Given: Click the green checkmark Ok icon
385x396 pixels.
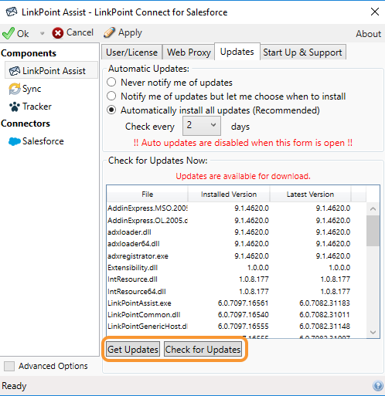Looking at the screenshot, I should tap(9, 33).
